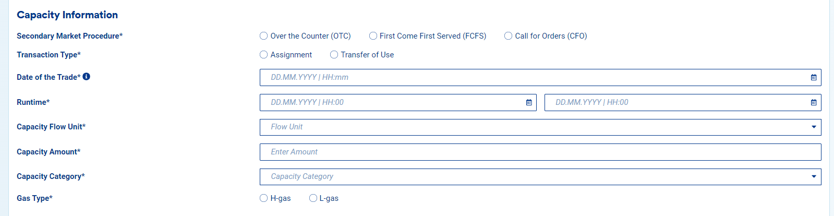The width and height of the screenshot is (834, 216).
Task: Select Over the Counter (OTC) radio option
Action: pos(264,36)
